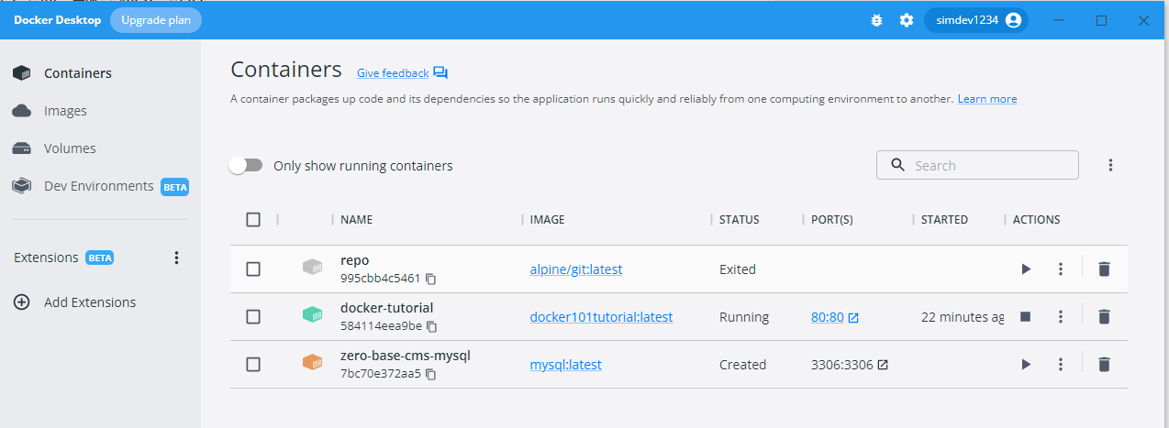The height and width of the screenshot is (428, 1169).
Task: Tick the select-all containers checkbox
Action: [x=253, y=220]
